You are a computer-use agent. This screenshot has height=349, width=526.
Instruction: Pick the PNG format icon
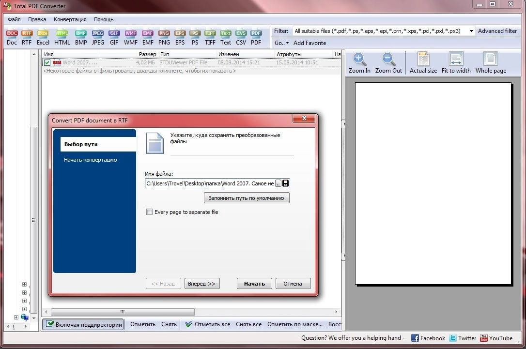(x=164, y=37)
